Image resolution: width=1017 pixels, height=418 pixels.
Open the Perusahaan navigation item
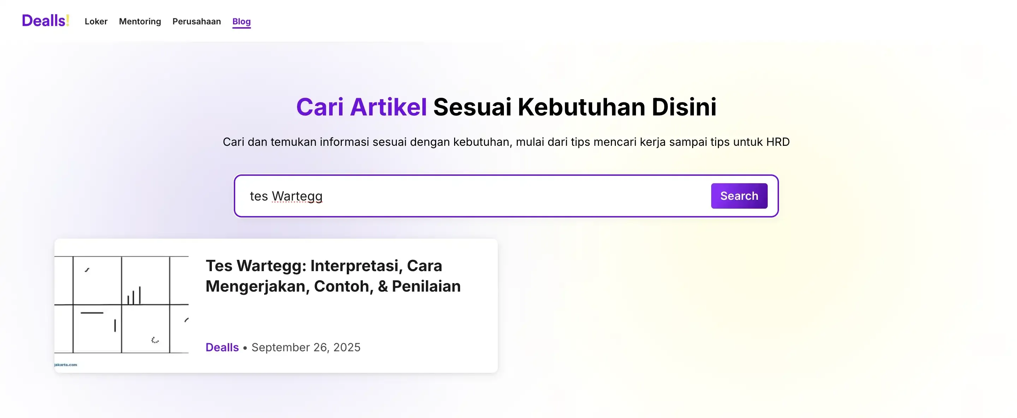coord(196,22)
